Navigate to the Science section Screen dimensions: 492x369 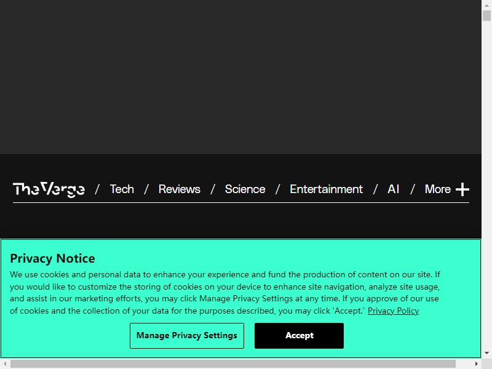[245, 189]
